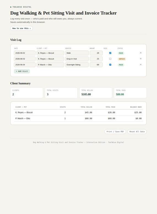This screenshot has width=157, height=214.
Task: Click the Client Summary heading
Action: point(20,83)
